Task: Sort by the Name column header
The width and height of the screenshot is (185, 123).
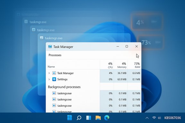Action: pyautogui.click(x=51, y=67)
